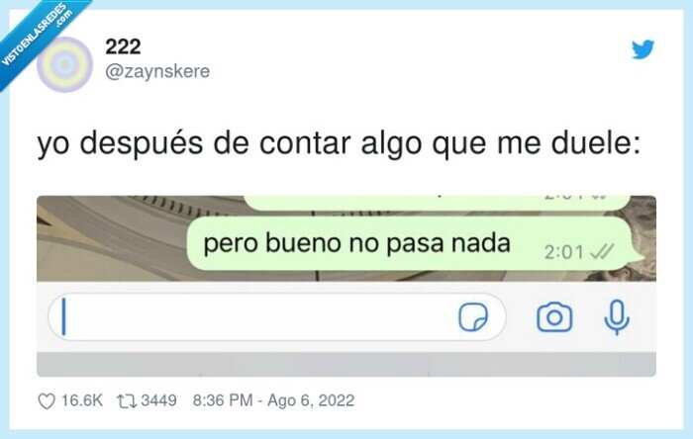
Task: Tap the partially visible upper message bubble
Action: click(x=437, y=203)
